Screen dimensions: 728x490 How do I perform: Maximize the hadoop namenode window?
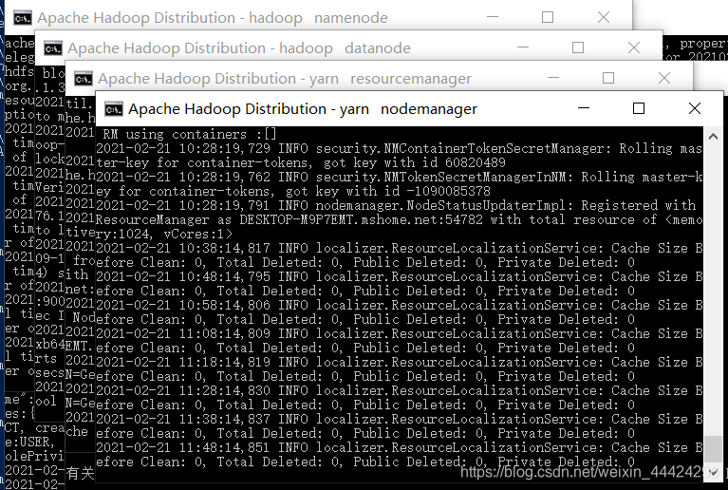click(548, 17)
